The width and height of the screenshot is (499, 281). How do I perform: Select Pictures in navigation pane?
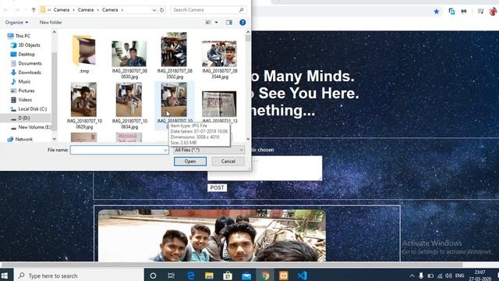tap(26, 91)
